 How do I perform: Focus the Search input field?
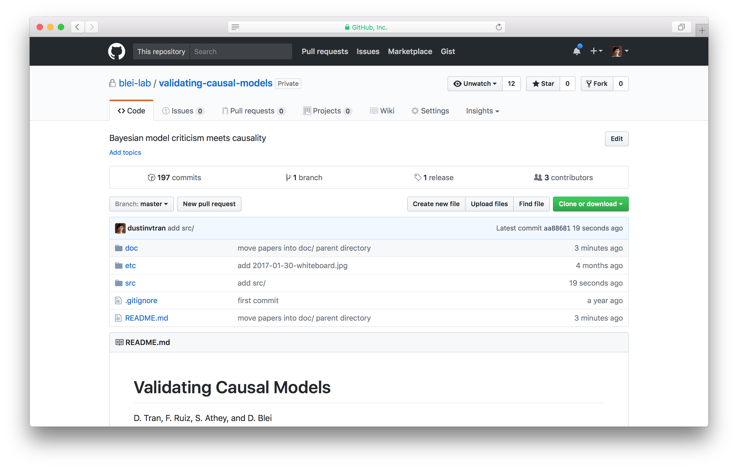[x=241, y=51]
